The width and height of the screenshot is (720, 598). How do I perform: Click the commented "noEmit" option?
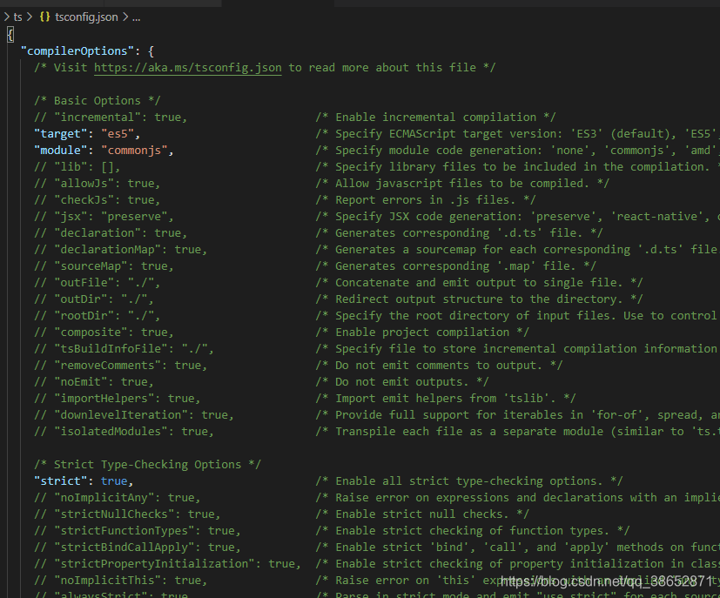coord(94,381)
